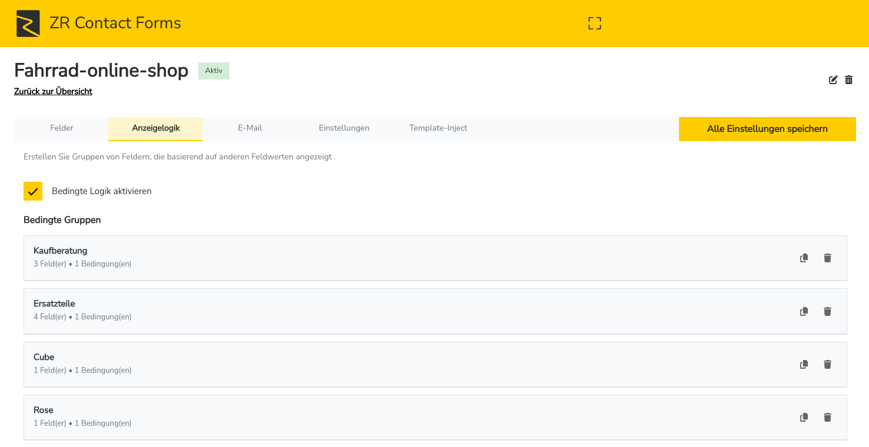Viewport: 869px width, 447px height.
Task: Delete the Ersatzteile group
Action: [827, 312]
